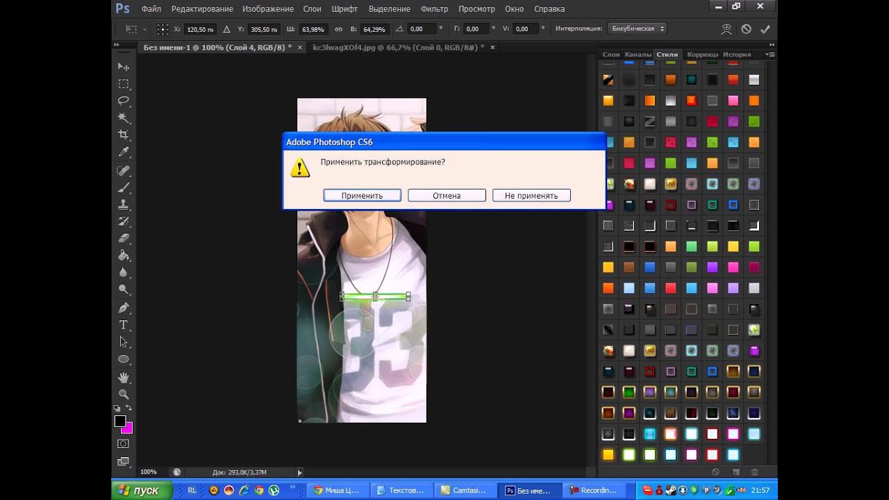Screen dimensions: 889x500
Task: Switch to the Слои panel tab
Action: pyautogui.click(x=611, y=54)
